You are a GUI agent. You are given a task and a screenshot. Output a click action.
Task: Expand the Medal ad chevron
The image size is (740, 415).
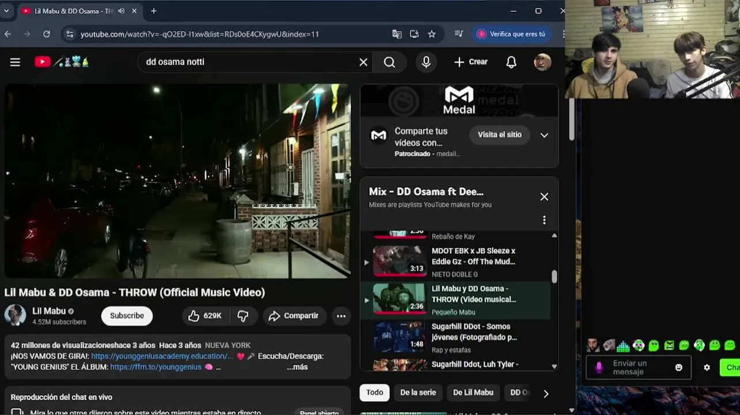[544, 135]
